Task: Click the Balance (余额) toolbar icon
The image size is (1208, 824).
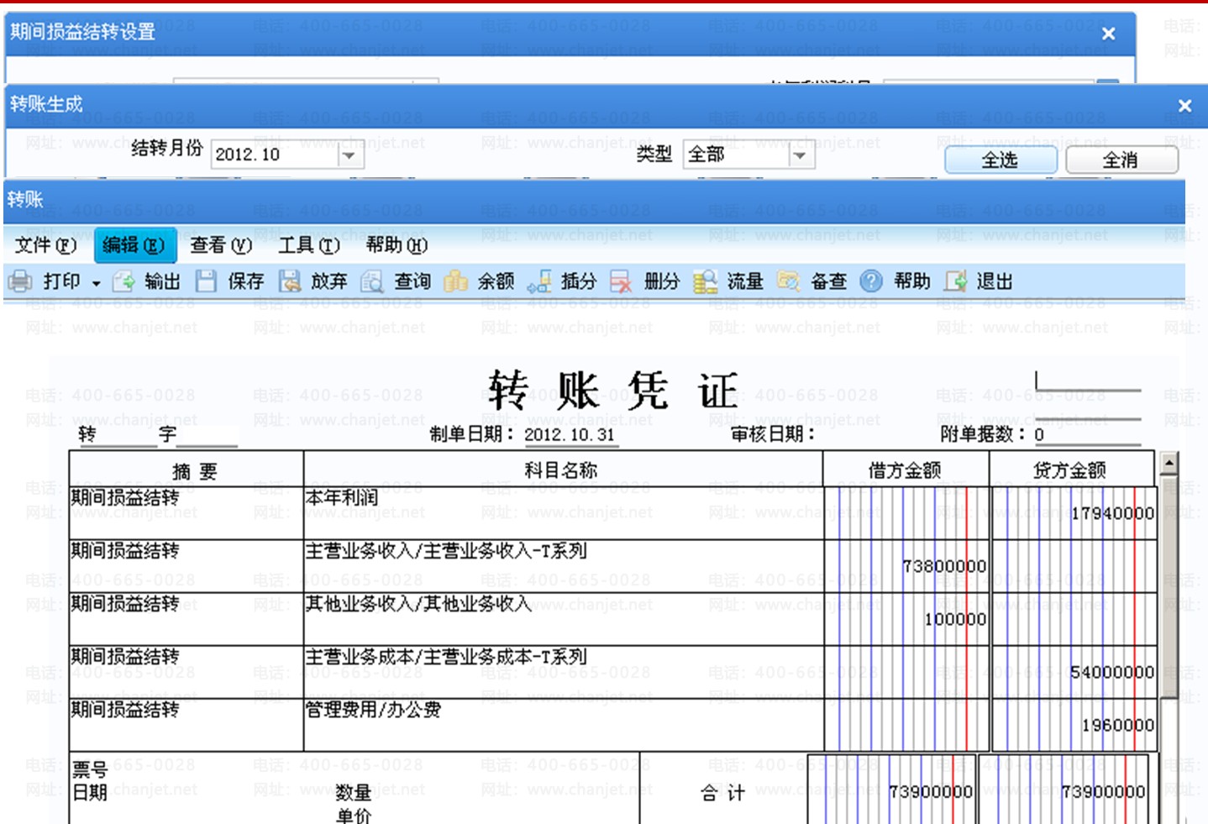Action: pyautogui.click(x=455, y=281)
